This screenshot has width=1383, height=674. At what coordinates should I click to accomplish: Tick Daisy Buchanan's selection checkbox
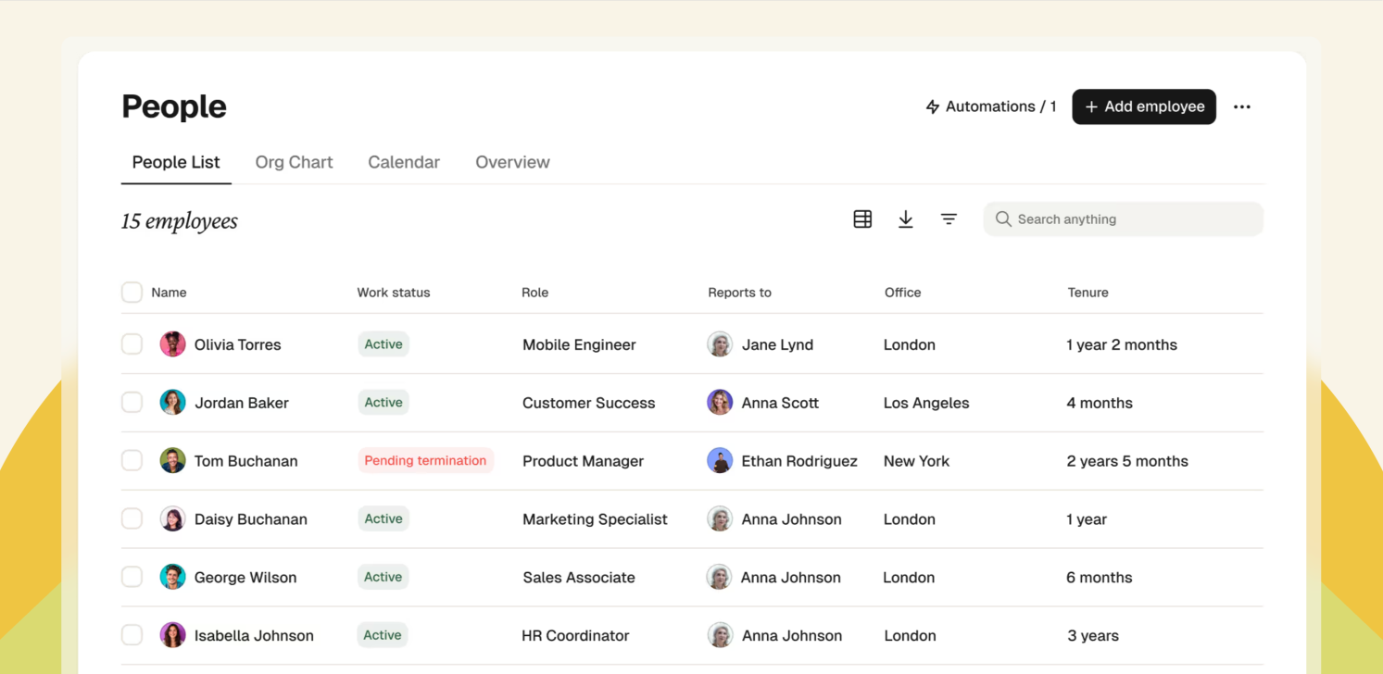click(x=132, y=518)
